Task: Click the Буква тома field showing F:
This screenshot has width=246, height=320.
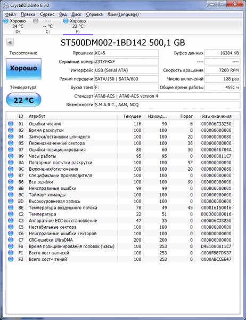Action: 126,87
